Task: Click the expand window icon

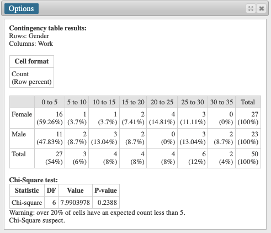Action: 251,8
